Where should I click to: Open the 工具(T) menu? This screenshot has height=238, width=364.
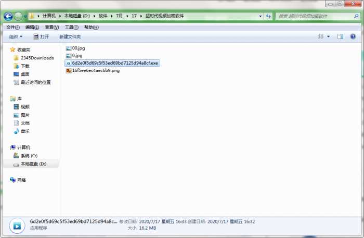(72, 27)
